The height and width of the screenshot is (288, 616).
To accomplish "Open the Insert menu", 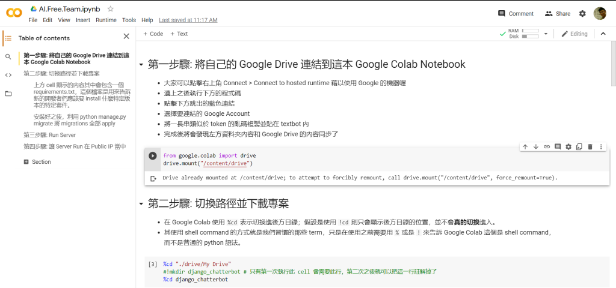I will [x=83, y=20].
